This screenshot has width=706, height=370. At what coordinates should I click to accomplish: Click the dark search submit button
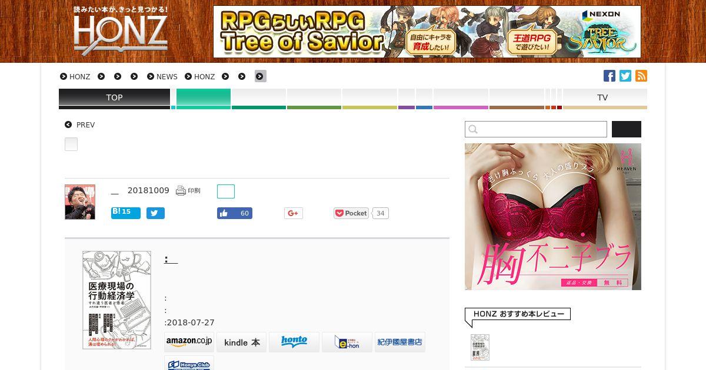point(627,129)
